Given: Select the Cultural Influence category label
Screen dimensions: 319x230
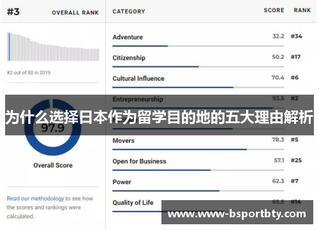Looking at the screenshot, I should [x=138, y=78].
